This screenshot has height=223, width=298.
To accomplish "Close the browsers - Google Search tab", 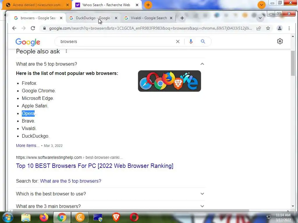I will click(x=61, y=18).
